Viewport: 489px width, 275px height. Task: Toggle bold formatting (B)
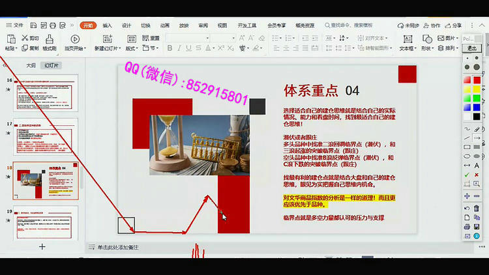pos(170,48)
